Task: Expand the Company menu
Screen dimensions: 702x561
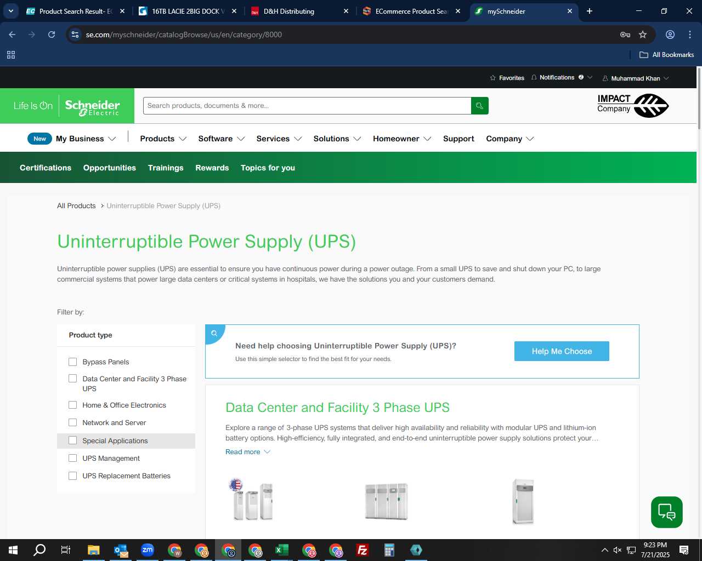Action: click(510, 139)
